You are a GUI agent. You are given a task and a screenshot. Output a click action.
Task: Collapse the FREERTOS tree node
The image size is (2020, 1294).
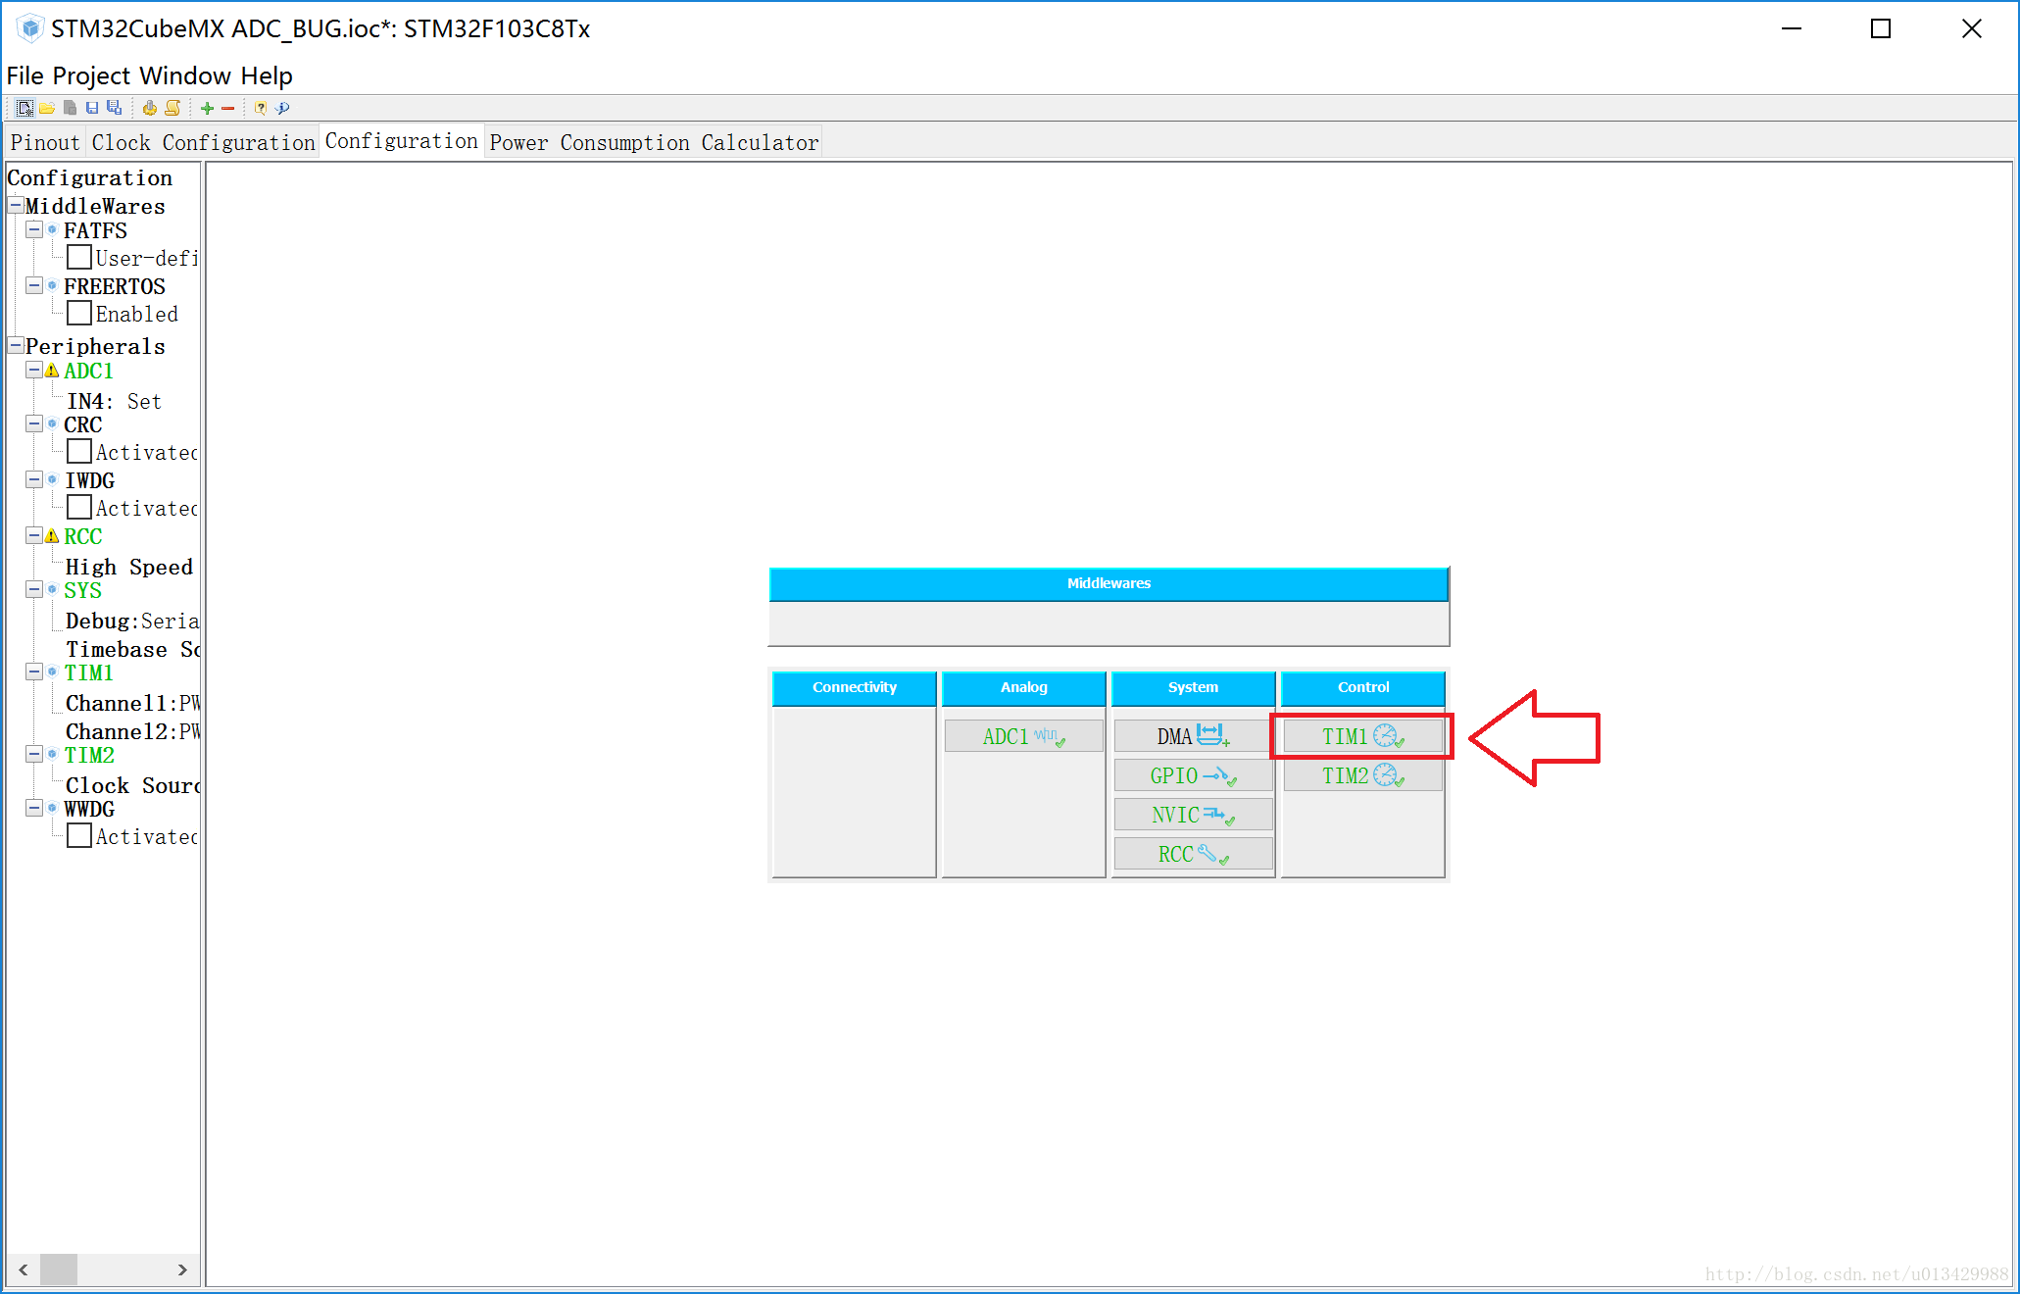pyautogui.click(x=34, y=285)
